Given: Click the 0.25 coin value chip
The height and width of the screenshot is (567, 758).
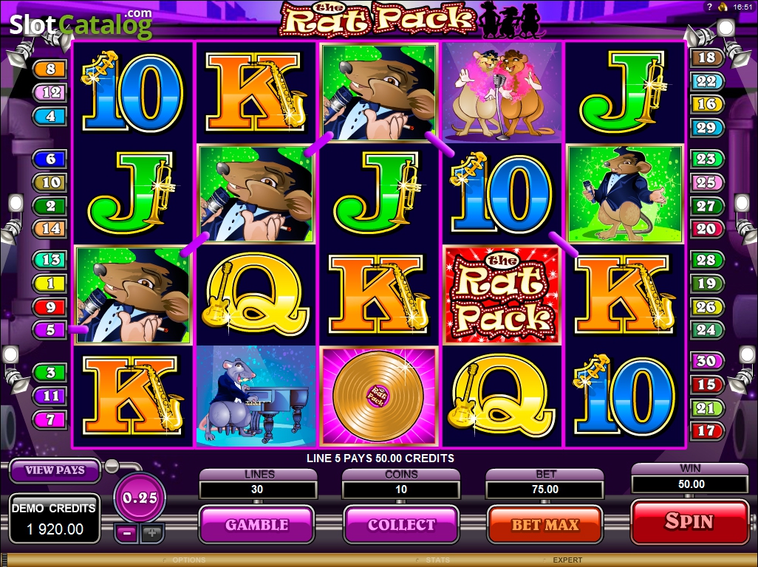Looking at the screenshot, I should tap(140, 498).
